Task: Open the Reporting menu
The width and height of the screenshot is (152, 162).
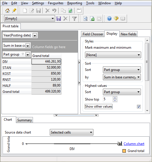Action: (x=75, y=3)
